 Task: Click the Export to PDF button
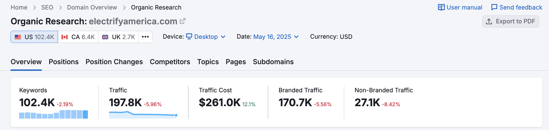point(511,21)
